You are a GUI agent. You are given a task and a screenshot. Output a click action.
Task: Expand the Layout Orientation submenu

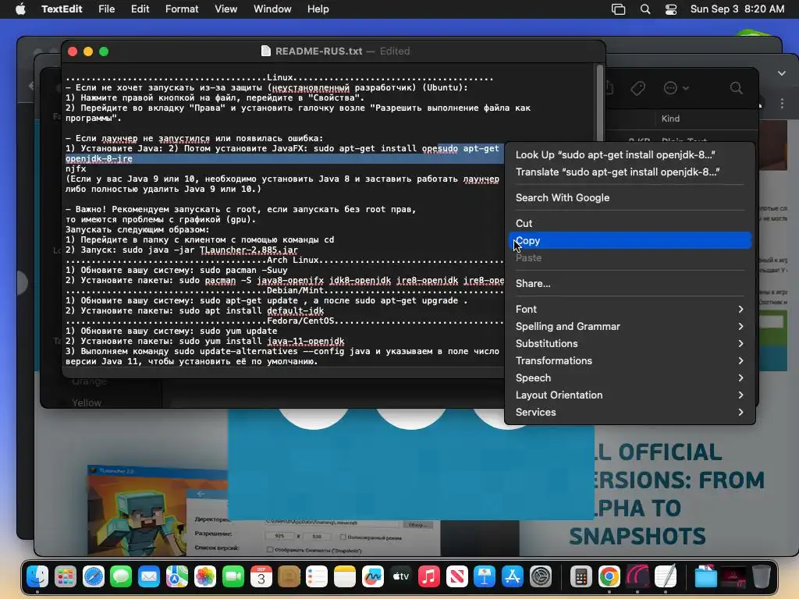pyautogui.click(x=630, y=395)
